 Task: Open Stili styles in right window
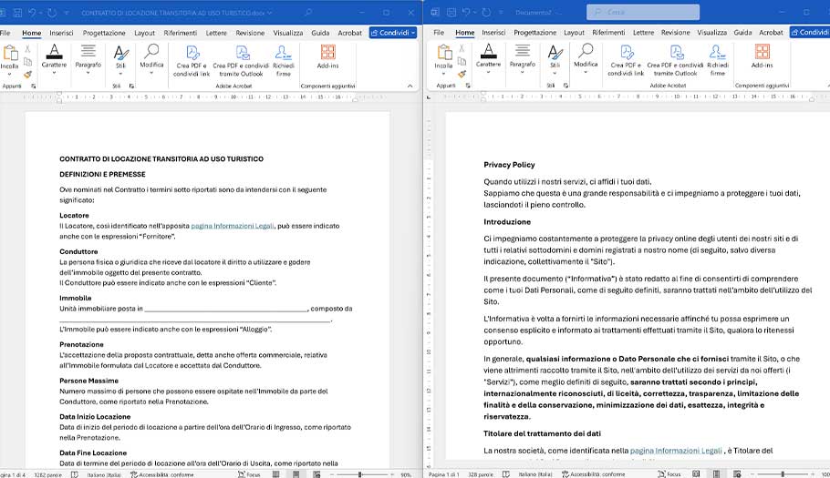555,58
